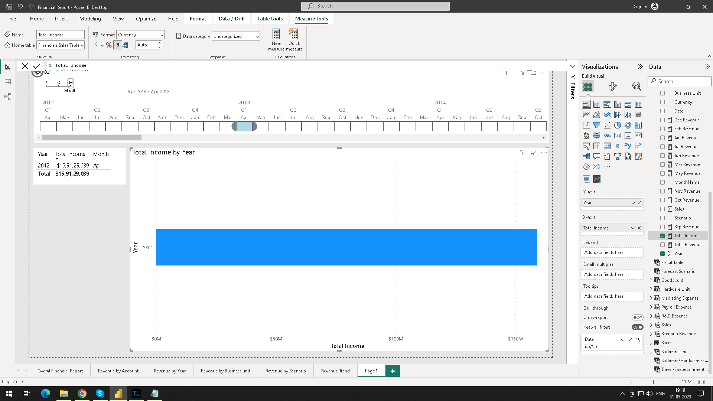
Task: Open the Data / Drill ribbon tab
Action: [x=231, y=19]
